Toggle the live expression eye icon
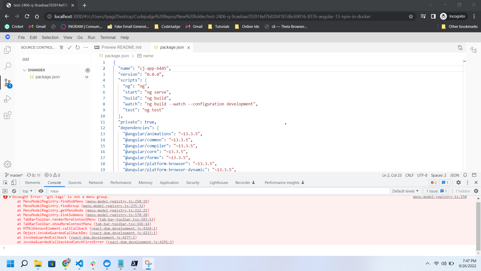 41,191
